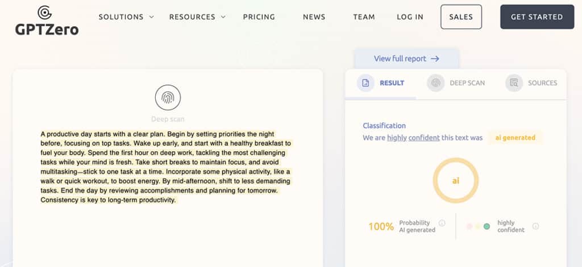The height and width of the screenshot is (267, 582).
Task: Open View full report link
Action: pos(406,58)
